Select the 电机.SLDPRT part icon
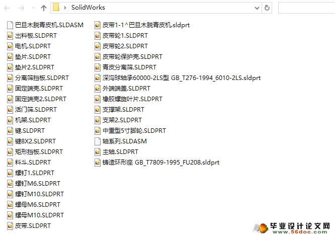The width and height of the screenshot is (335, 237). pyautogui.click(x=10, y=46)
